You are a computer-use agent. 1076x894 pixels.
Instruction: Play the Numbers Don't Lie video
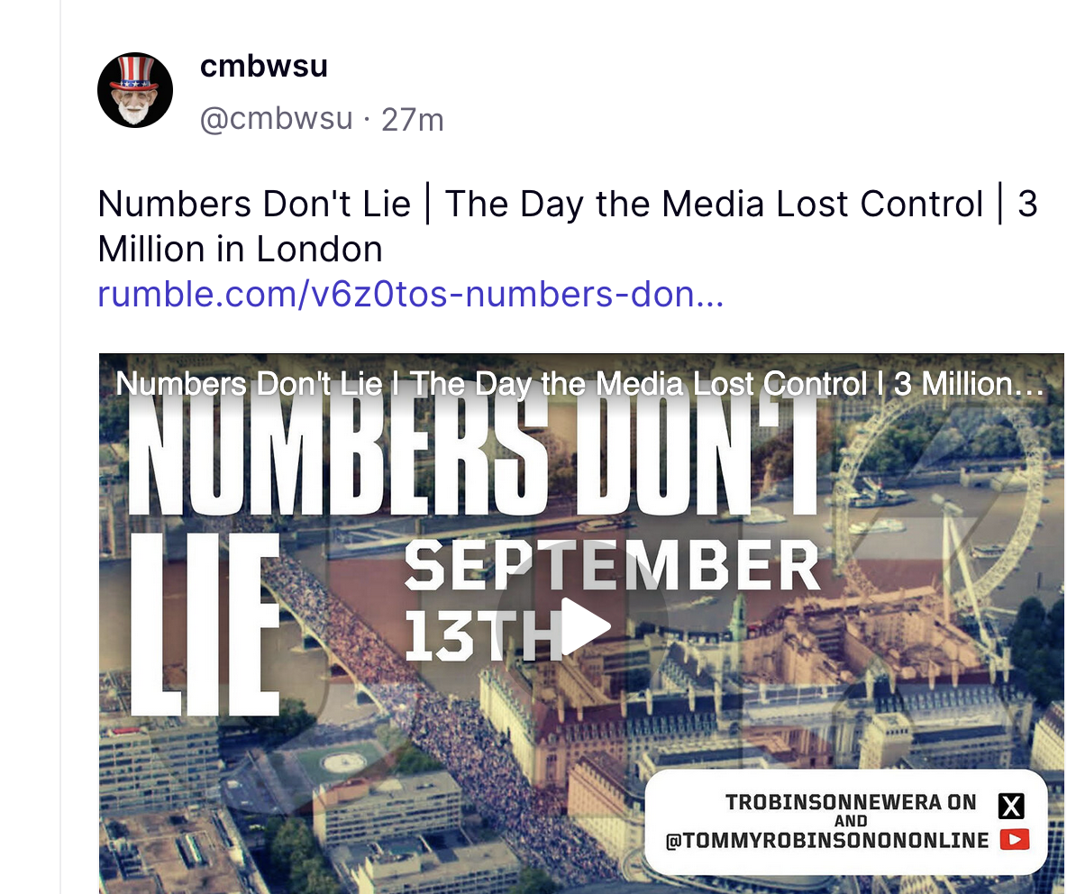click(x=586, y=626)
